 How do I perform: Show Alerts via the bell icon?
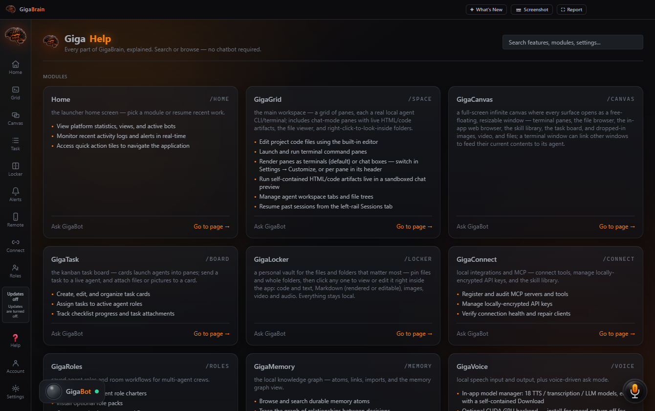[15, 195]
